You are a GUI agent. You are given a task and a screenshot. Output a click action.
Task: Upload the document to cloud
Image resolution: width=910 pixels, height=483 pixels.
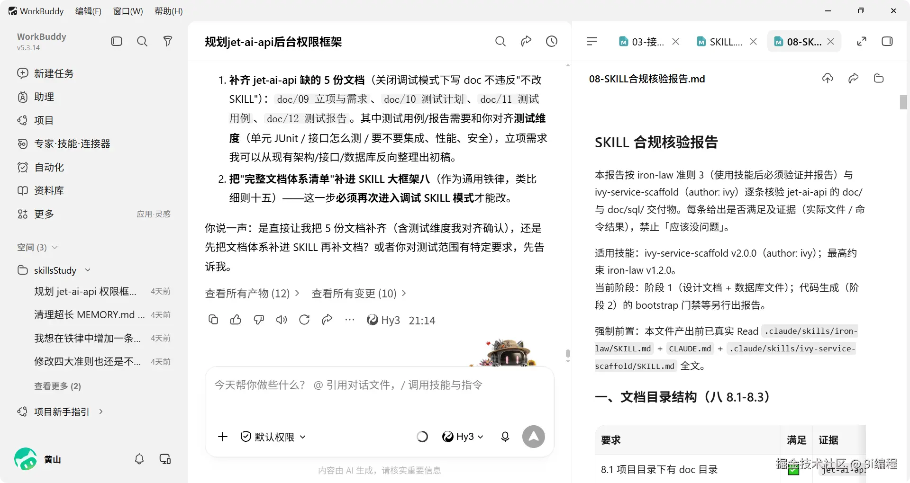point(828,78)
